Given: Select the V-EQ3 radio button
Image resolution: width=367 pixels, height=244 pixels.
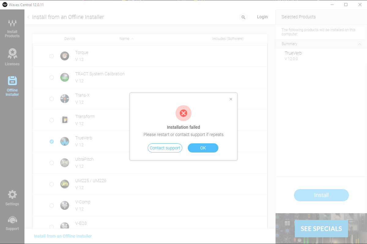Looking at the screenshot, I should click(52, 227).
